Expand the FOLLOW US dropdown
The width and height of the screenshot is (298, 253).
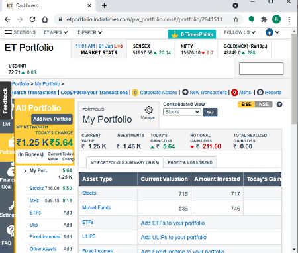240,32
